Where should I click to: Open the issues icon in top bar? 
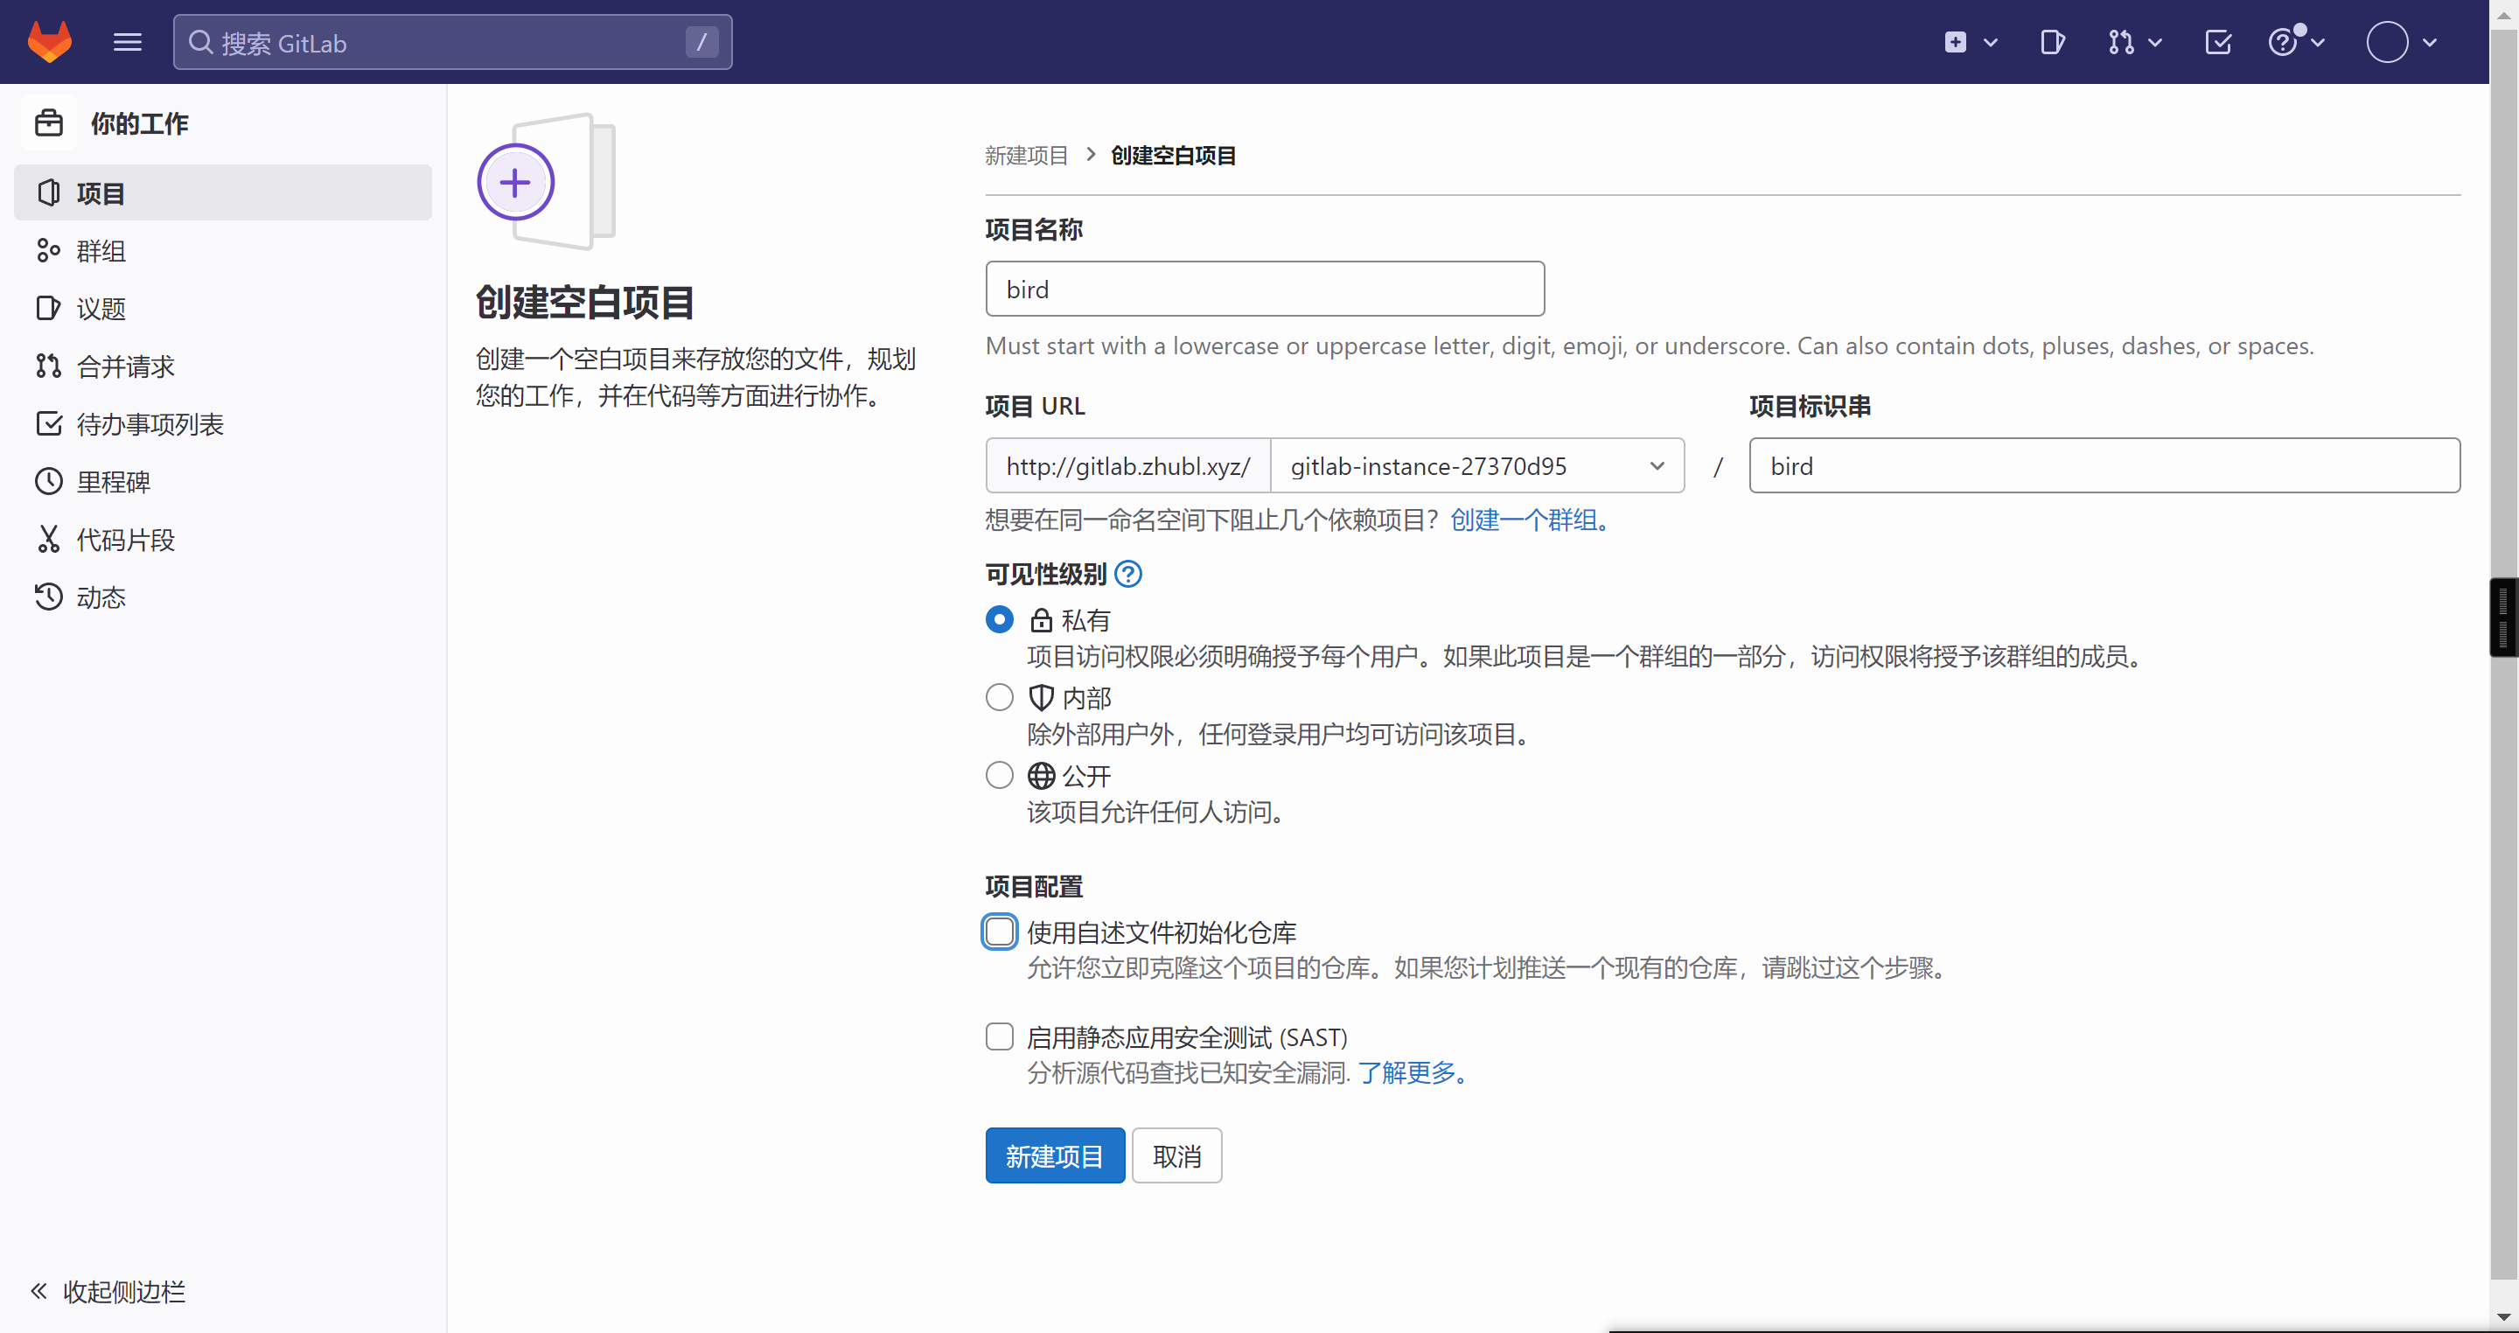click(2053, 42)
